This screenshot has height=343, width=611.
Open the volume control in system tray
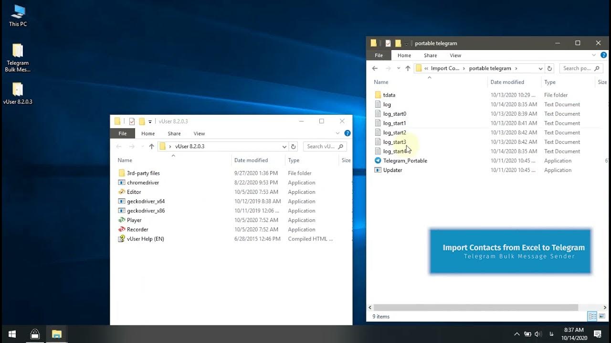[538, 334]
